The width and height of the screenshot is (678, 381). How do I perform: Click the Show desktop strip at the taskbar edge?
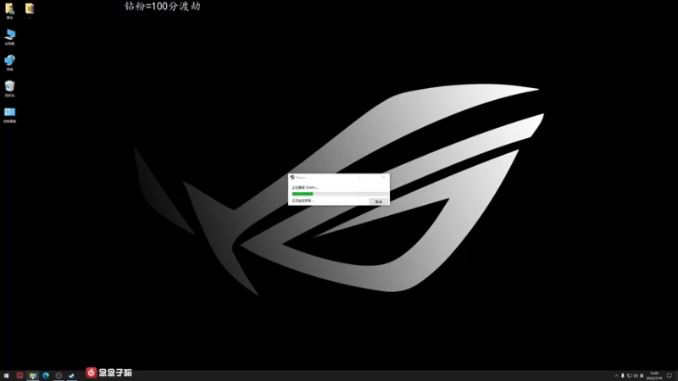(x=676, y=376)
